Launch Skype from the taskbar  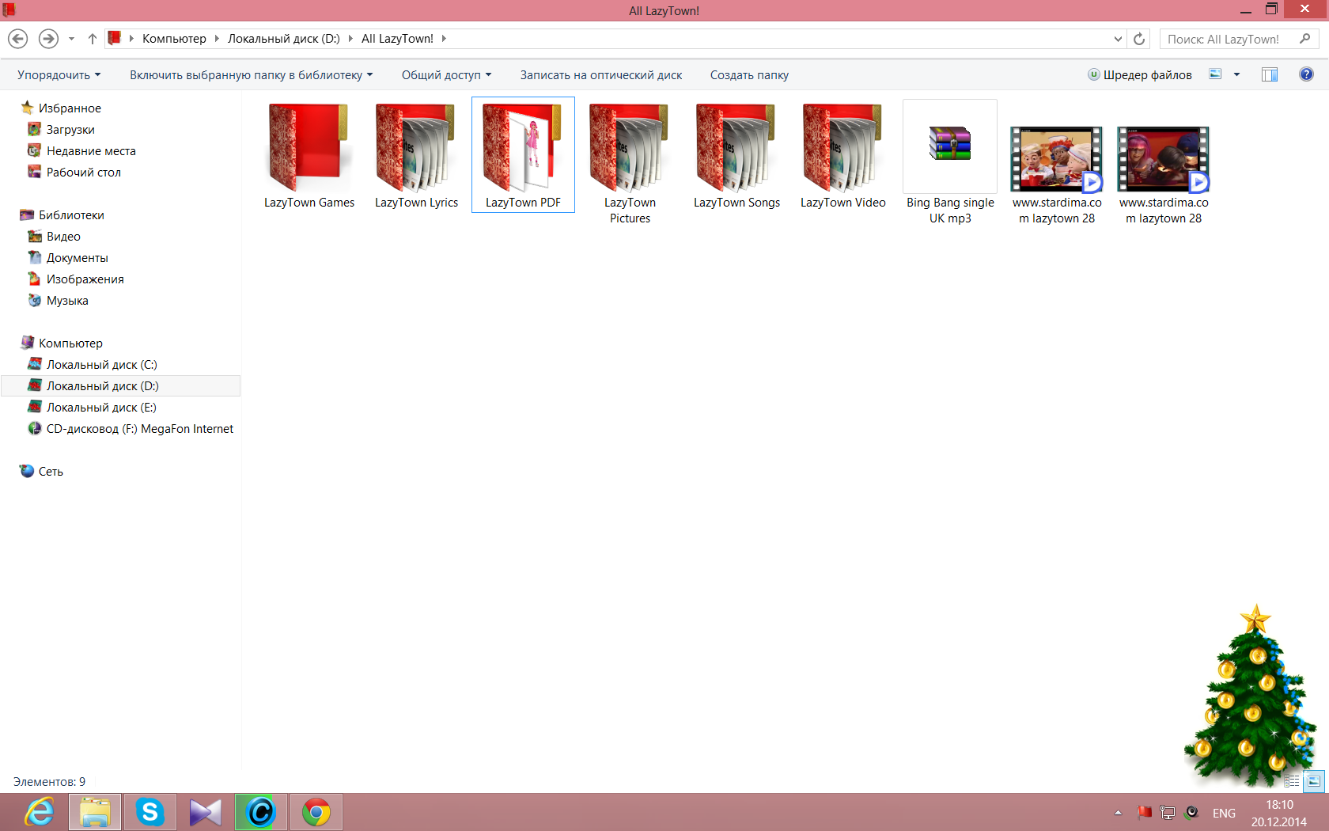point(150,812)
